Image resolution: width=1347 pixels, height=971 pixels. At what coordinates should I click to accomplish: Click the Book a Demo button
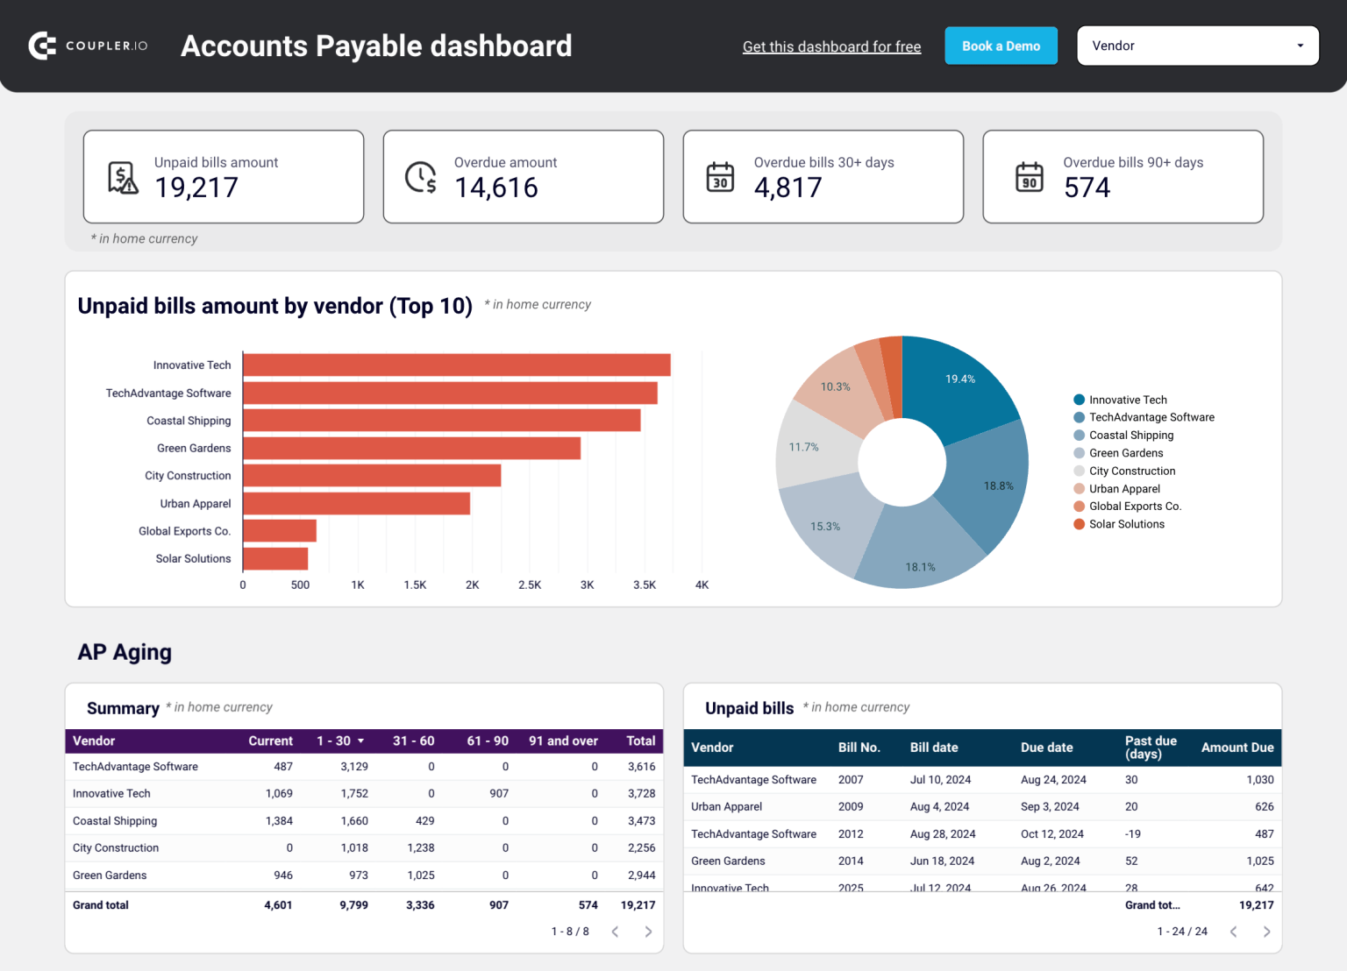click(1001, 46)
